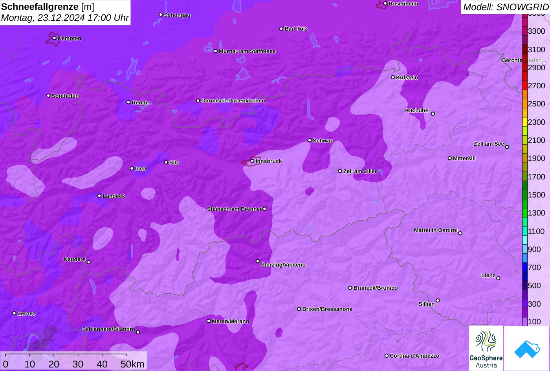
Task: Click the Cortina d'Ampezzo marker dot
Action: [x=386, y=356]
